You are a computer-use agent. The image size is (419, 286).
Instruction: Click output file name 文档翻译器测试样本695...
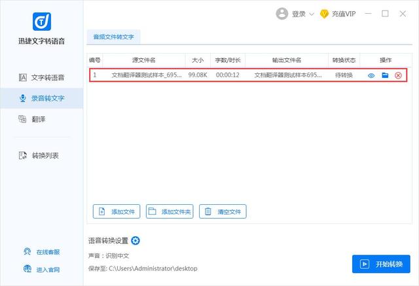[x=288, y=75]
